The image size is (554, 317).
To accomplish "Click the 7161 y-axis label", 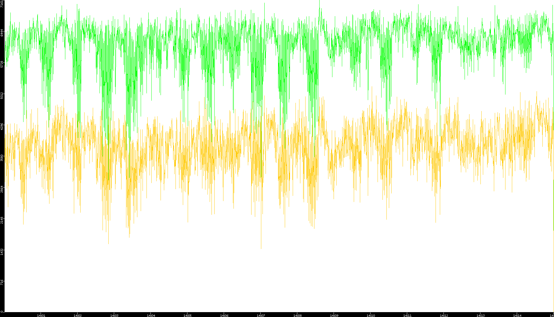I will (2, 4).
